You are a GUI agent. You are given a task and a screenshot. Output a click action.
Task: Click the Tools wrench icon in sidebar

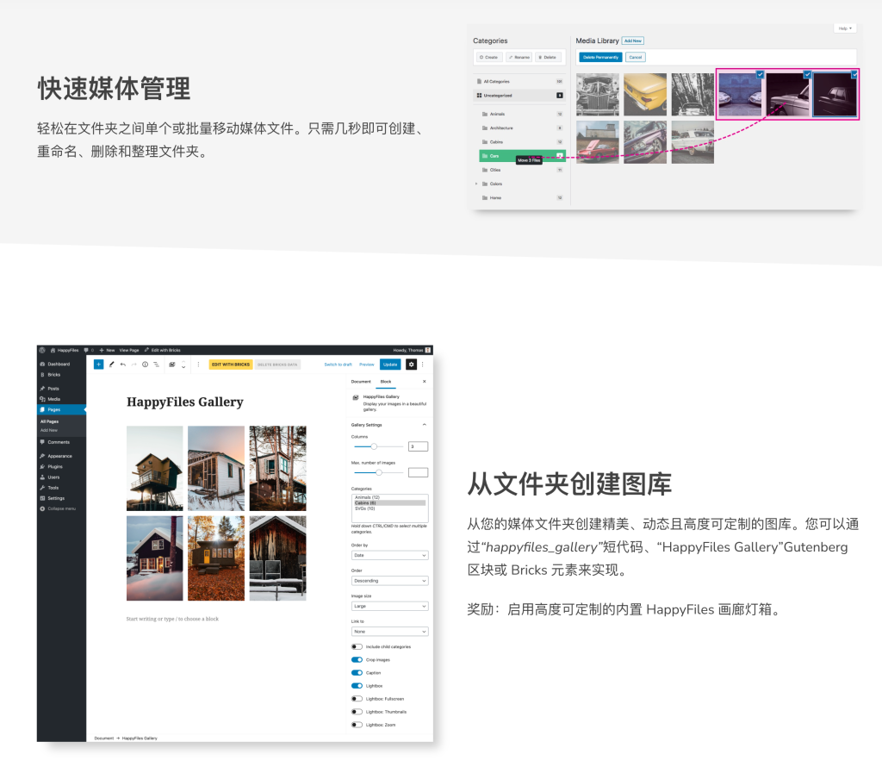[x=42, y=488]
